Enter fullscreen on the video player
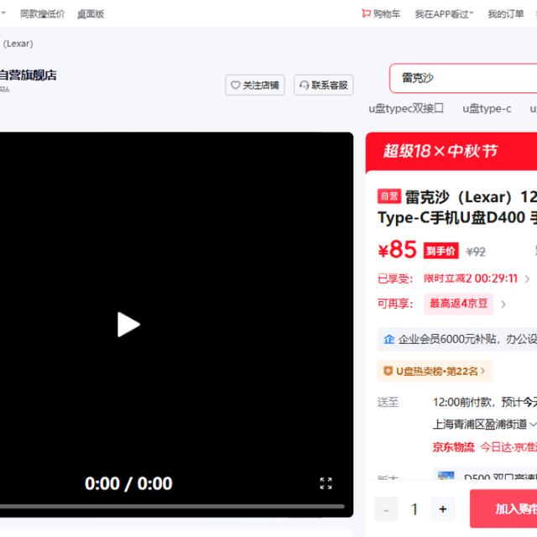Screen dimensions: 537x537 pos(326,483)
